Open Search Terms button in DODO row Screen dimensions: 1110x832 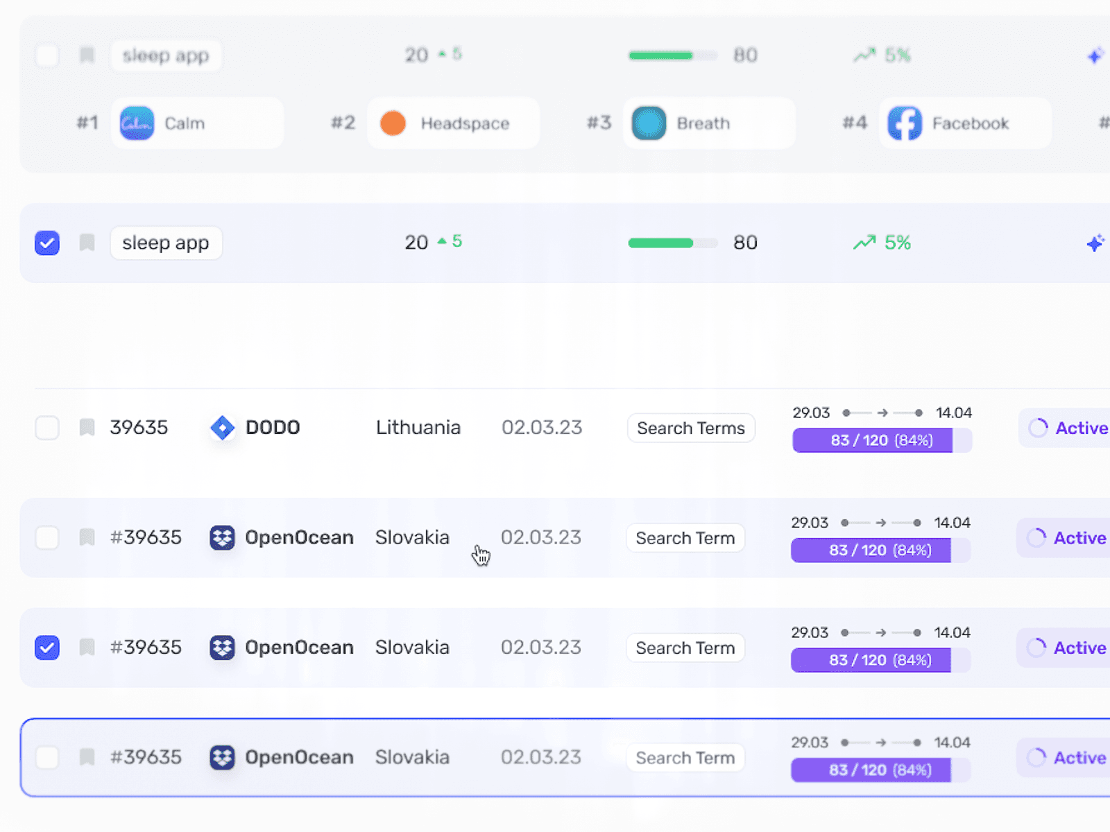click(691, 428)
